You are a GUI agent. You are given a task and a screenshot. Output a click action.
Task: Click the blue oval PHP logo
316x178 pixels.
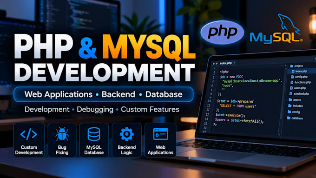[x=222, y=32]
